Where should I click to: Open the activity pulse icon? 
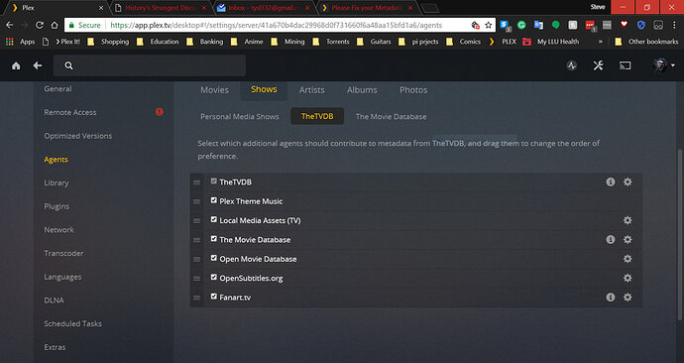[571, 65]
